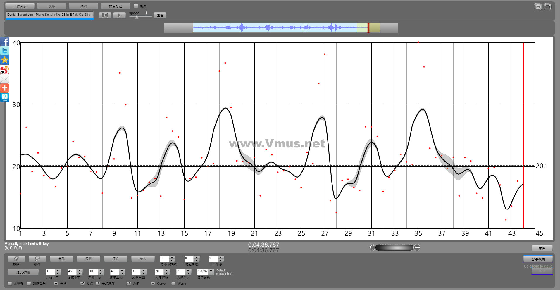Click the playback speed slider handle
This screenshot has width=560, height=290.
(137, 17)
